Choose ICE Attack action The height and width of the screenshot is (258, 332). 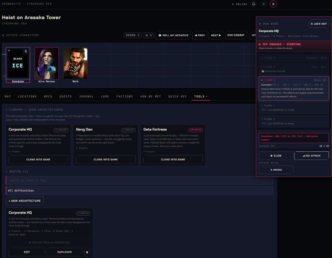312,155
